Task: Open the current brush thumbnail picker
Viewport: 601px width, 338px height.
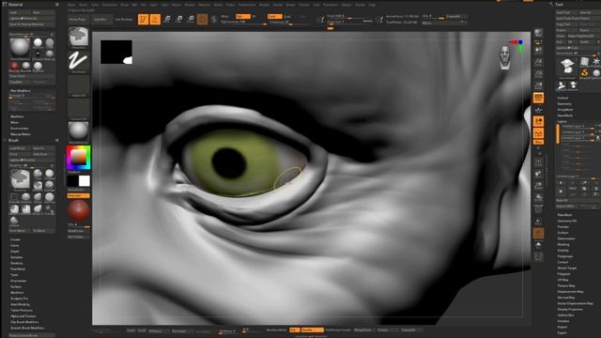Action: tap(79, 38)
